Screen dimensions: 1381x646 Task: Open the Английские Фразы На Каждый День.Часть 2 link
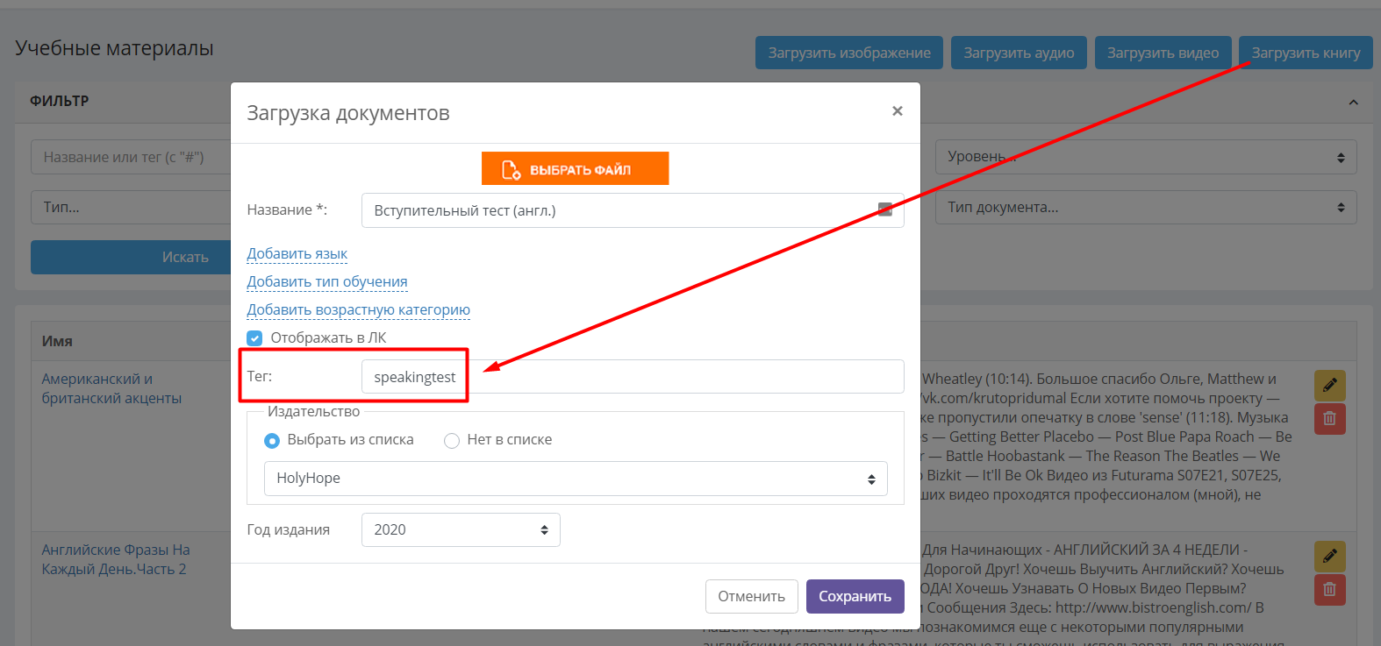click(x=116, y=559)
